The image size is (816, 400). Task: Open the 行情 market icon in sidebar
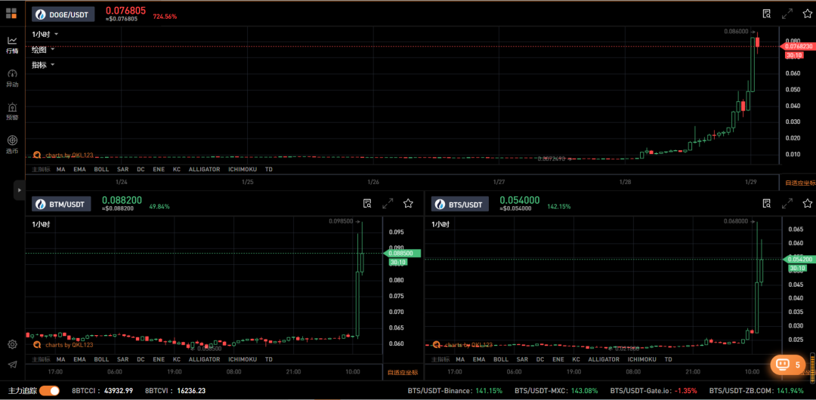click(12, 45)
